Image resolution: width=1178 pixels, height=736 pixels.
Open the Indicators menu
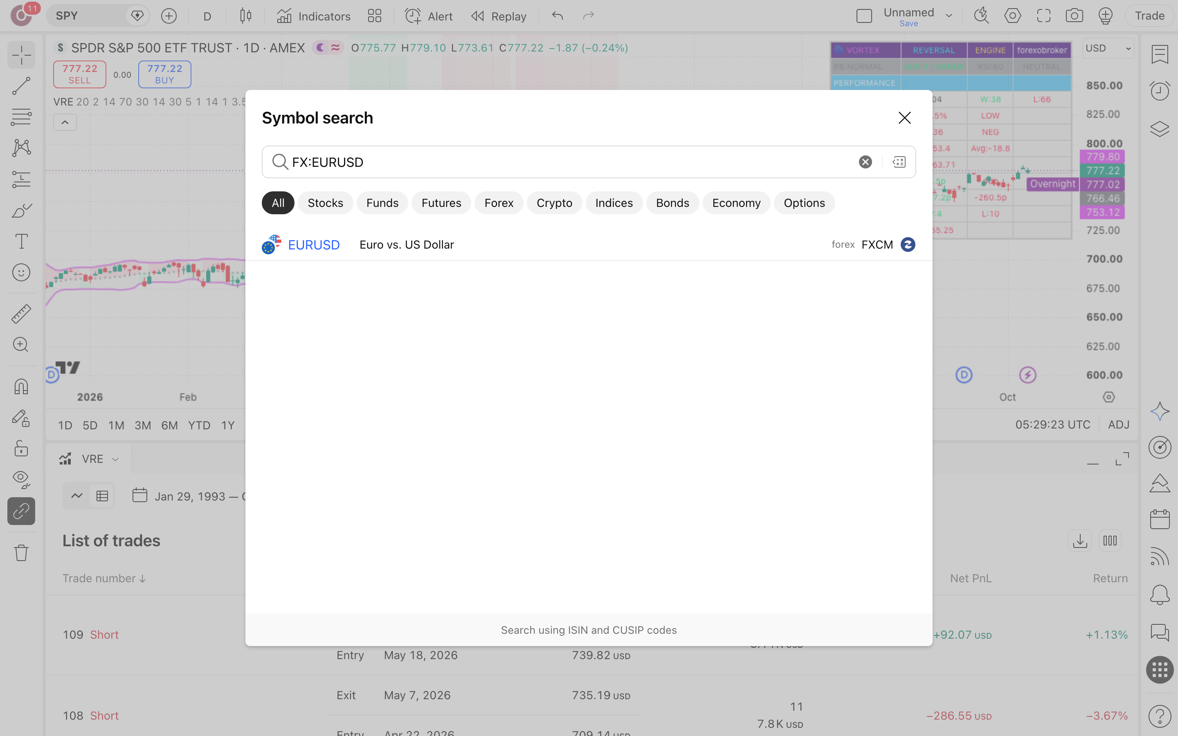pos(313,16)
